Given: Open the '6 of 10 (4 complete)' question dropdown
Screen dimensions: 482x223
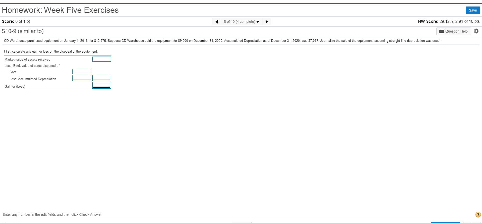Looking at the screenshot, I should (242, 22).
